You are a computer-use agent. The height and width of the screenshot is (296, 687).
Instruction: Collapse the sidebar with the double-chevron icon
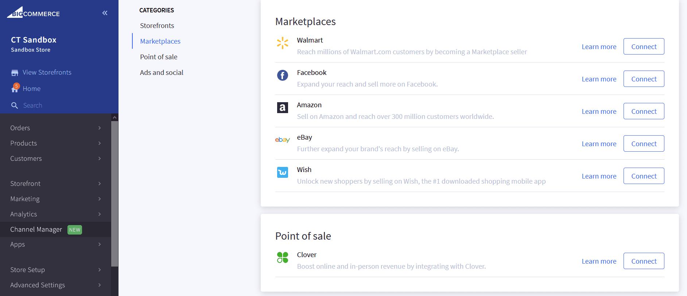point(105,13)
